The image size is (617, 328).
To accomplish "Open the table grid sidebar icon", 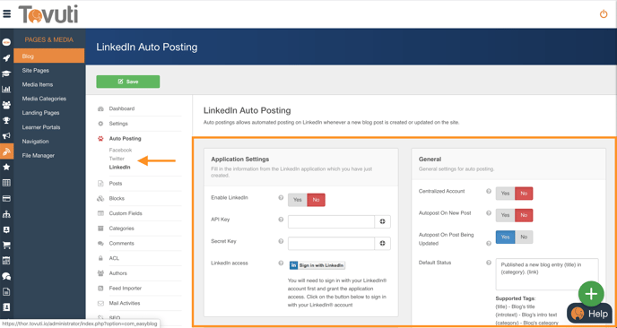I will click(6, 183).
